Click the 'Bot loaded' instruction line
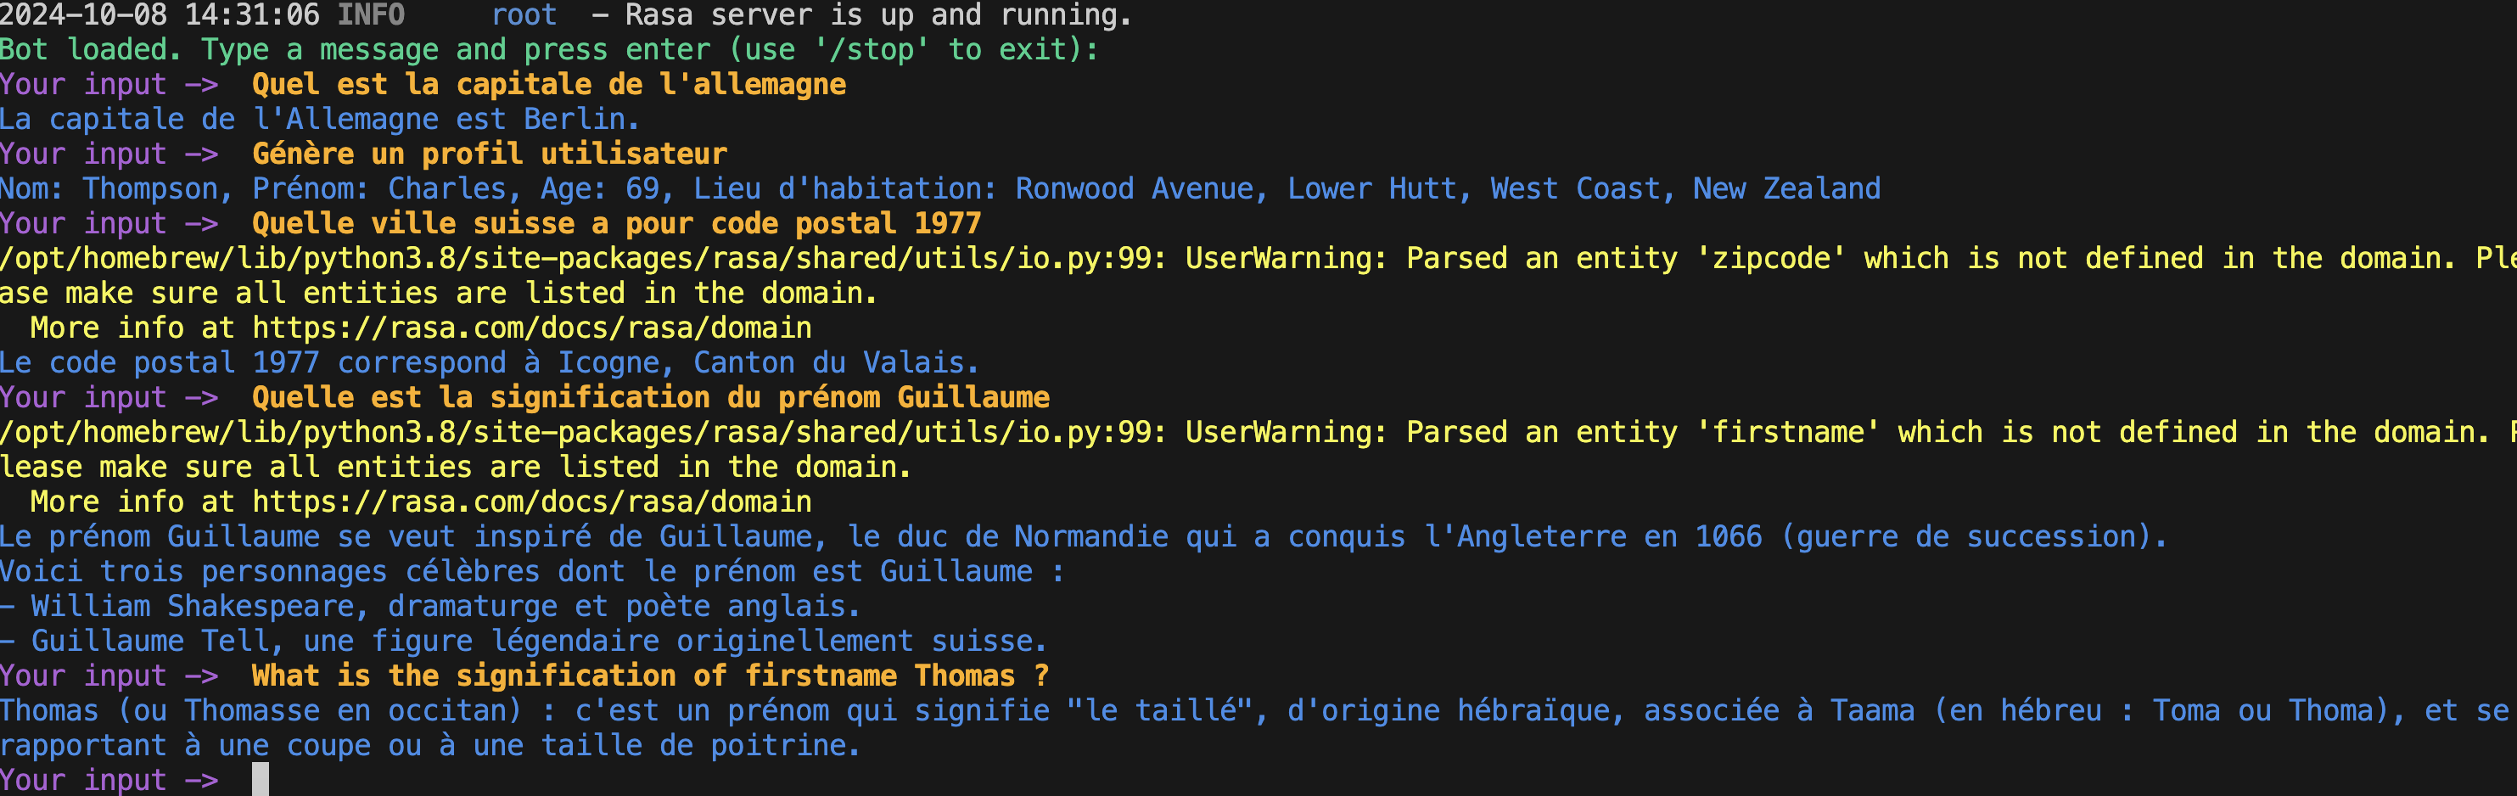This screenshot has height=796, width=2517. pos(547,50)
